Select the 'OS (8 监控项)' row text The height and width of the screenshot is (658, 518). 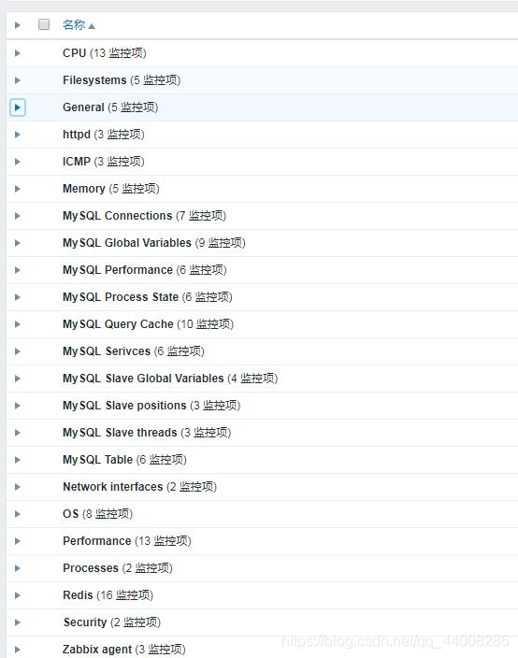[98, 514]
